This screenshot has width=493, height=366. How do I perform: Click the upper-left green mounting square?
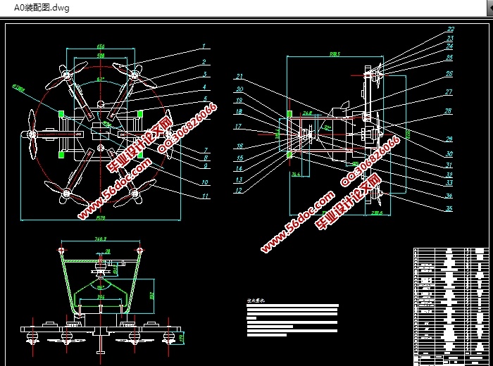pyautogui.click(x=61, y=114)
